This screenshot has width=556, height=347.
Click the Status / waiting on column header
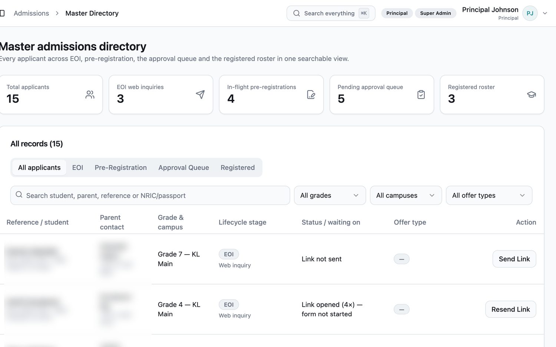tap(331, 222)
